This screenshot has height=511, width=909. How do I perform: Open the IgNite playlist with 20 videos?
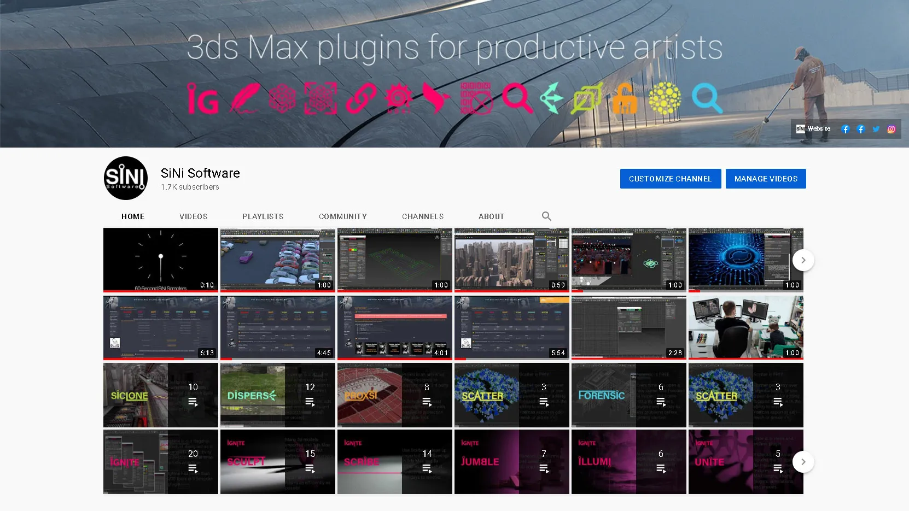pyautogui.click(x=161, y=462)
